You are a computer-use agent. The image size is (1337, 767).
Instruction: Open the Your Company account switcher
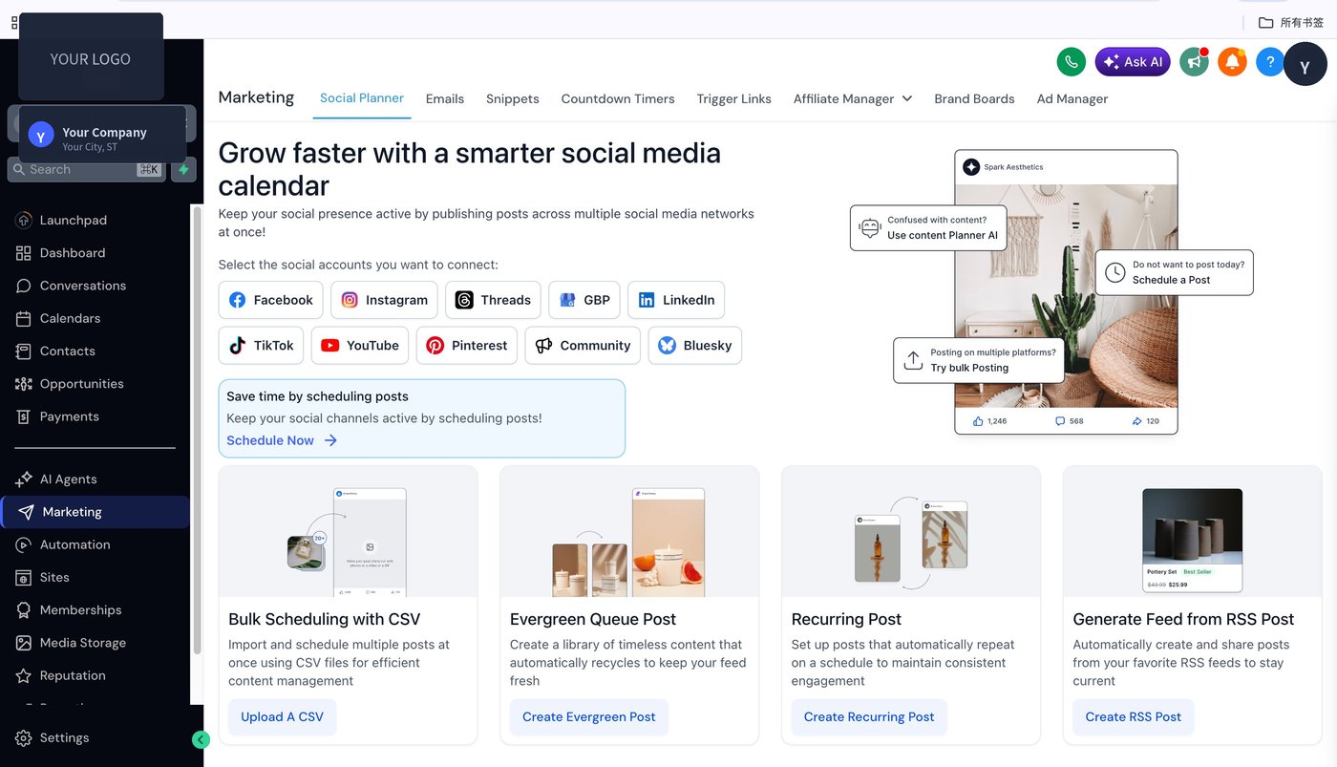click(102, 135)
